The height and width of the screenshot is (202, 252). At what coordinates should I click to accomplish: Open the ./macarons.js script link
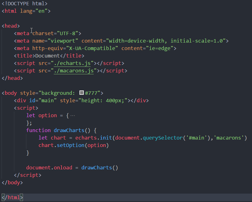[x=74, y=71]
